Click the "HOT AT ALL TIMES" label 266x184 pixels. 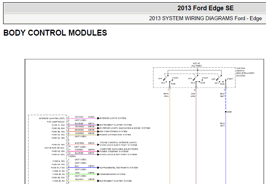pyautogui.click(x=197, y=64)
